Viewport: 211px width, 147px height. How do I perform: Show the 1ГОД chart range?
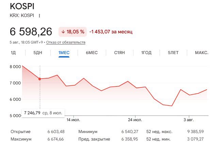[x=146, y=53]
